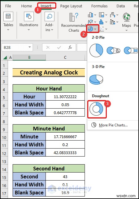The image size is (139, 199).
Task: Choose the 3-D Pie chart
Action: tap(96, 80)
